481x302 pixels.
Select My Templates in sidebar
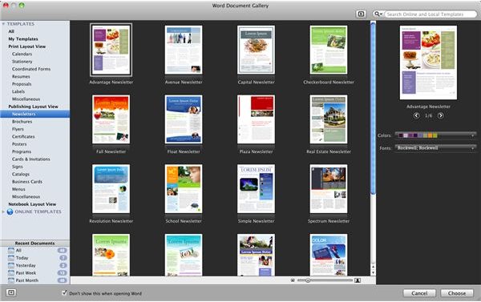point(23,39)
